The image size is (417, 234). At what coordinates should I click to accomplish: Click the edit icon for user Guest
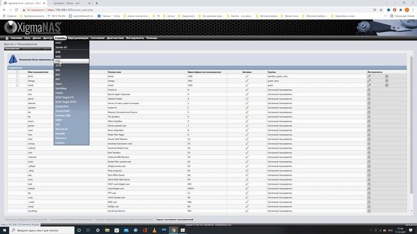tap(369, 85)
